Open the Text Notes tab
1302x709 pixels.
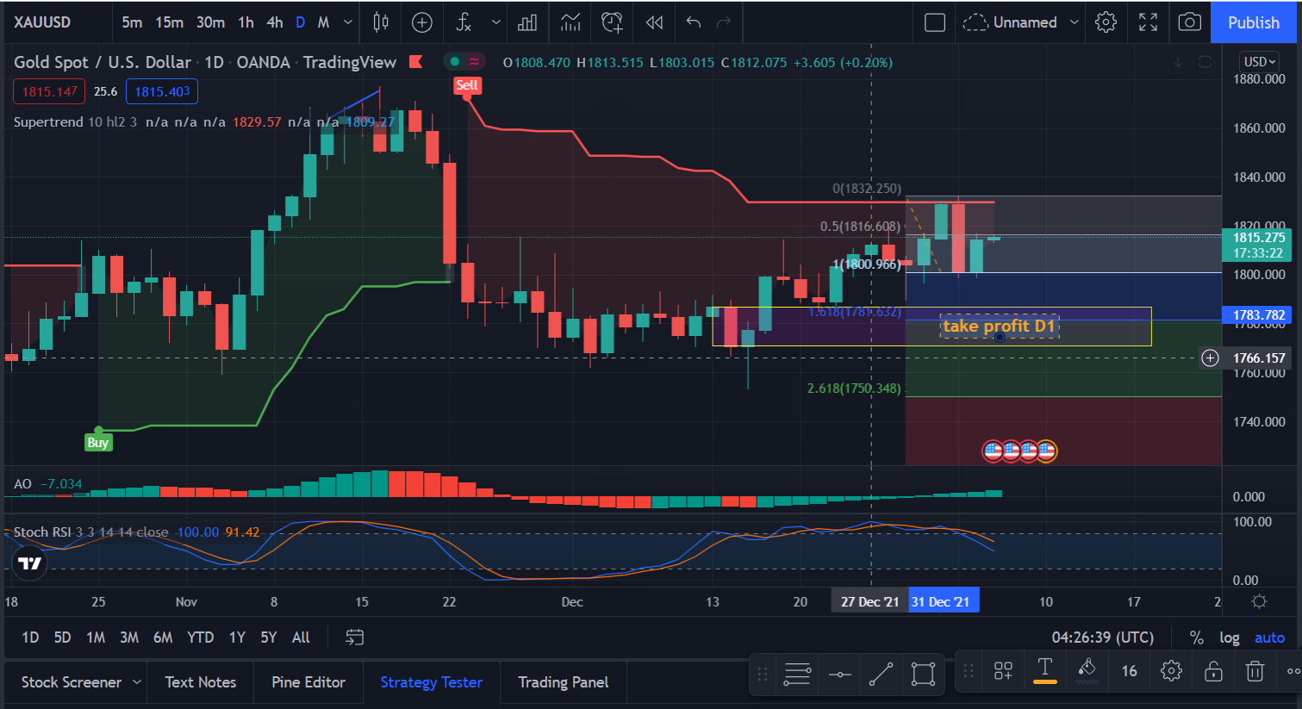click(x=200, y=682)
